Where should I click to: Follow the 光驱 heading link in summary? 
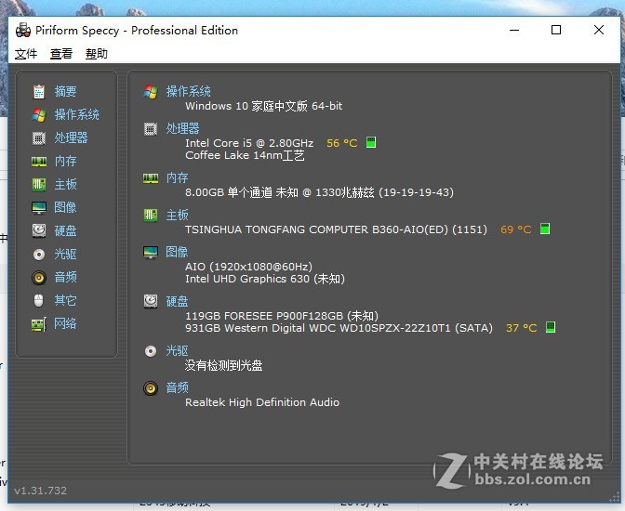coord(177,350)
